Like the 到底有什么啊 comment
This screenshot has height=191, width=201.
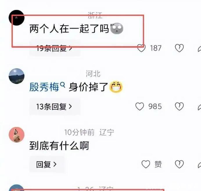(146, 164)
